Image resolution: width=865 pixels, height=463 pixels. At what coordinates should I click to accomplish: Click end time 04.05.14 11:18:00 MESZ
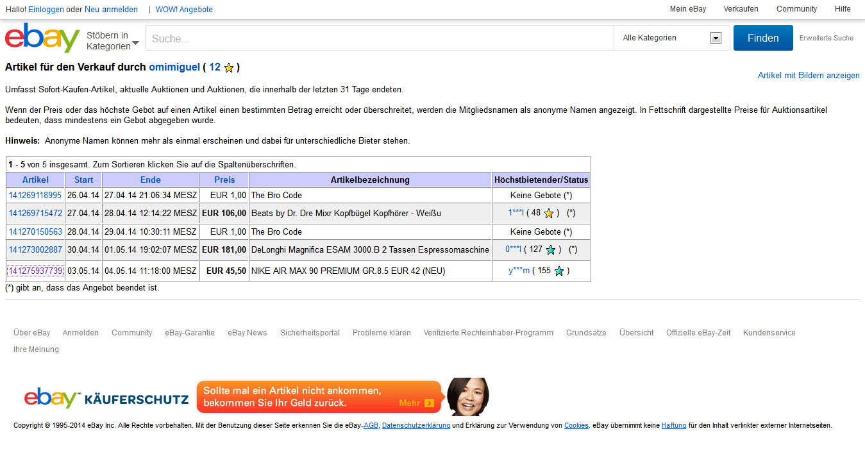pos(151,271)
